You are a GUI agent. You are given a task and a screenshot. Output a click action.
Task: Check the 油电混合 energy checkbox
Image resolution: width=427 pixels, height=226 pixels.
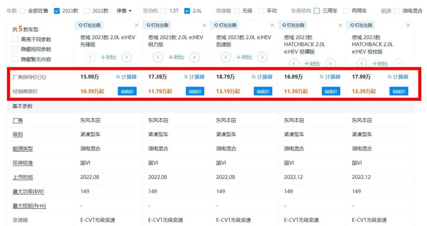click(397, 11)
